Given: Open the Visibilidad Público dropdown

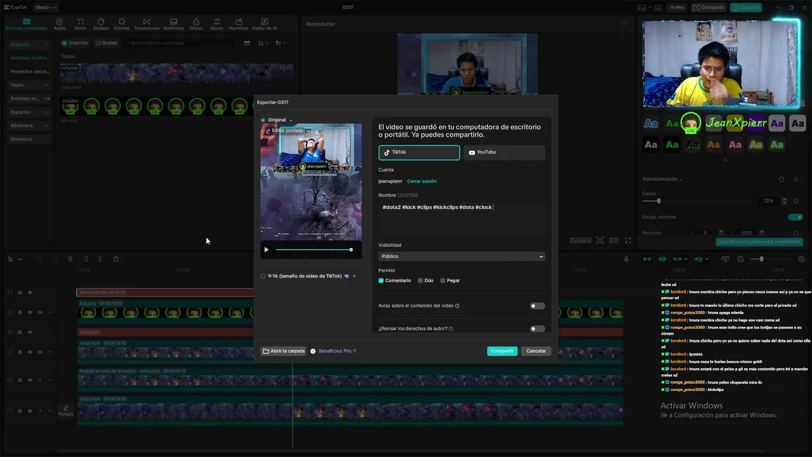Looking at the screenshot, I should pyautogui.click(x=462, y=256).
